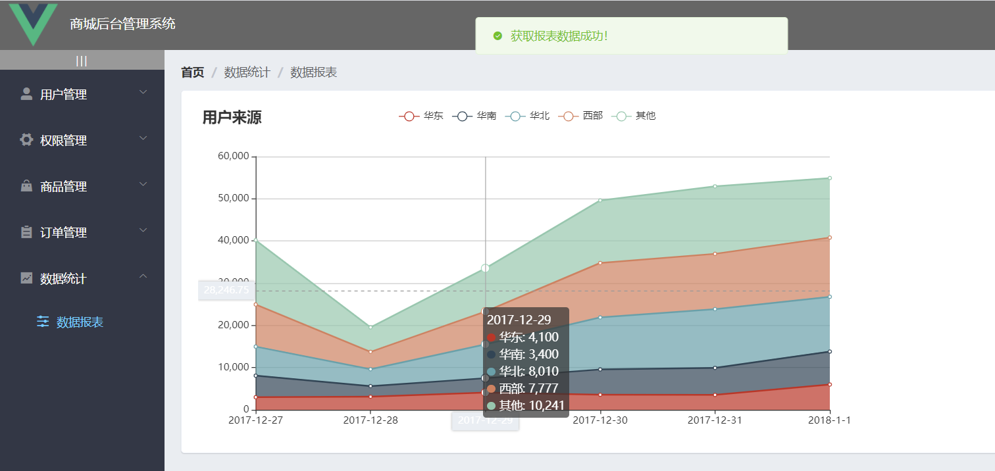Image resolution: width=995 pixels, height=471 pixels.
Task: Open the 商品管理 menu
Action: tap(82, 186)
